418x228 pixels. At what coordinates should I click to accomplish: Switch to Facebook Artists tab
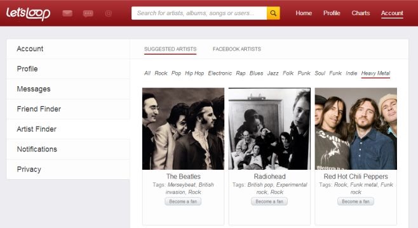tap(237, 49)
